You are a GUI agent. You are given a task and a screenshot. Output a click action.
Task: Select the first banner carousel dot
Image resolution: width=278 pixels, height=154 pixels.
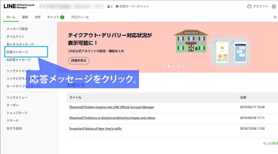point(164,66)
